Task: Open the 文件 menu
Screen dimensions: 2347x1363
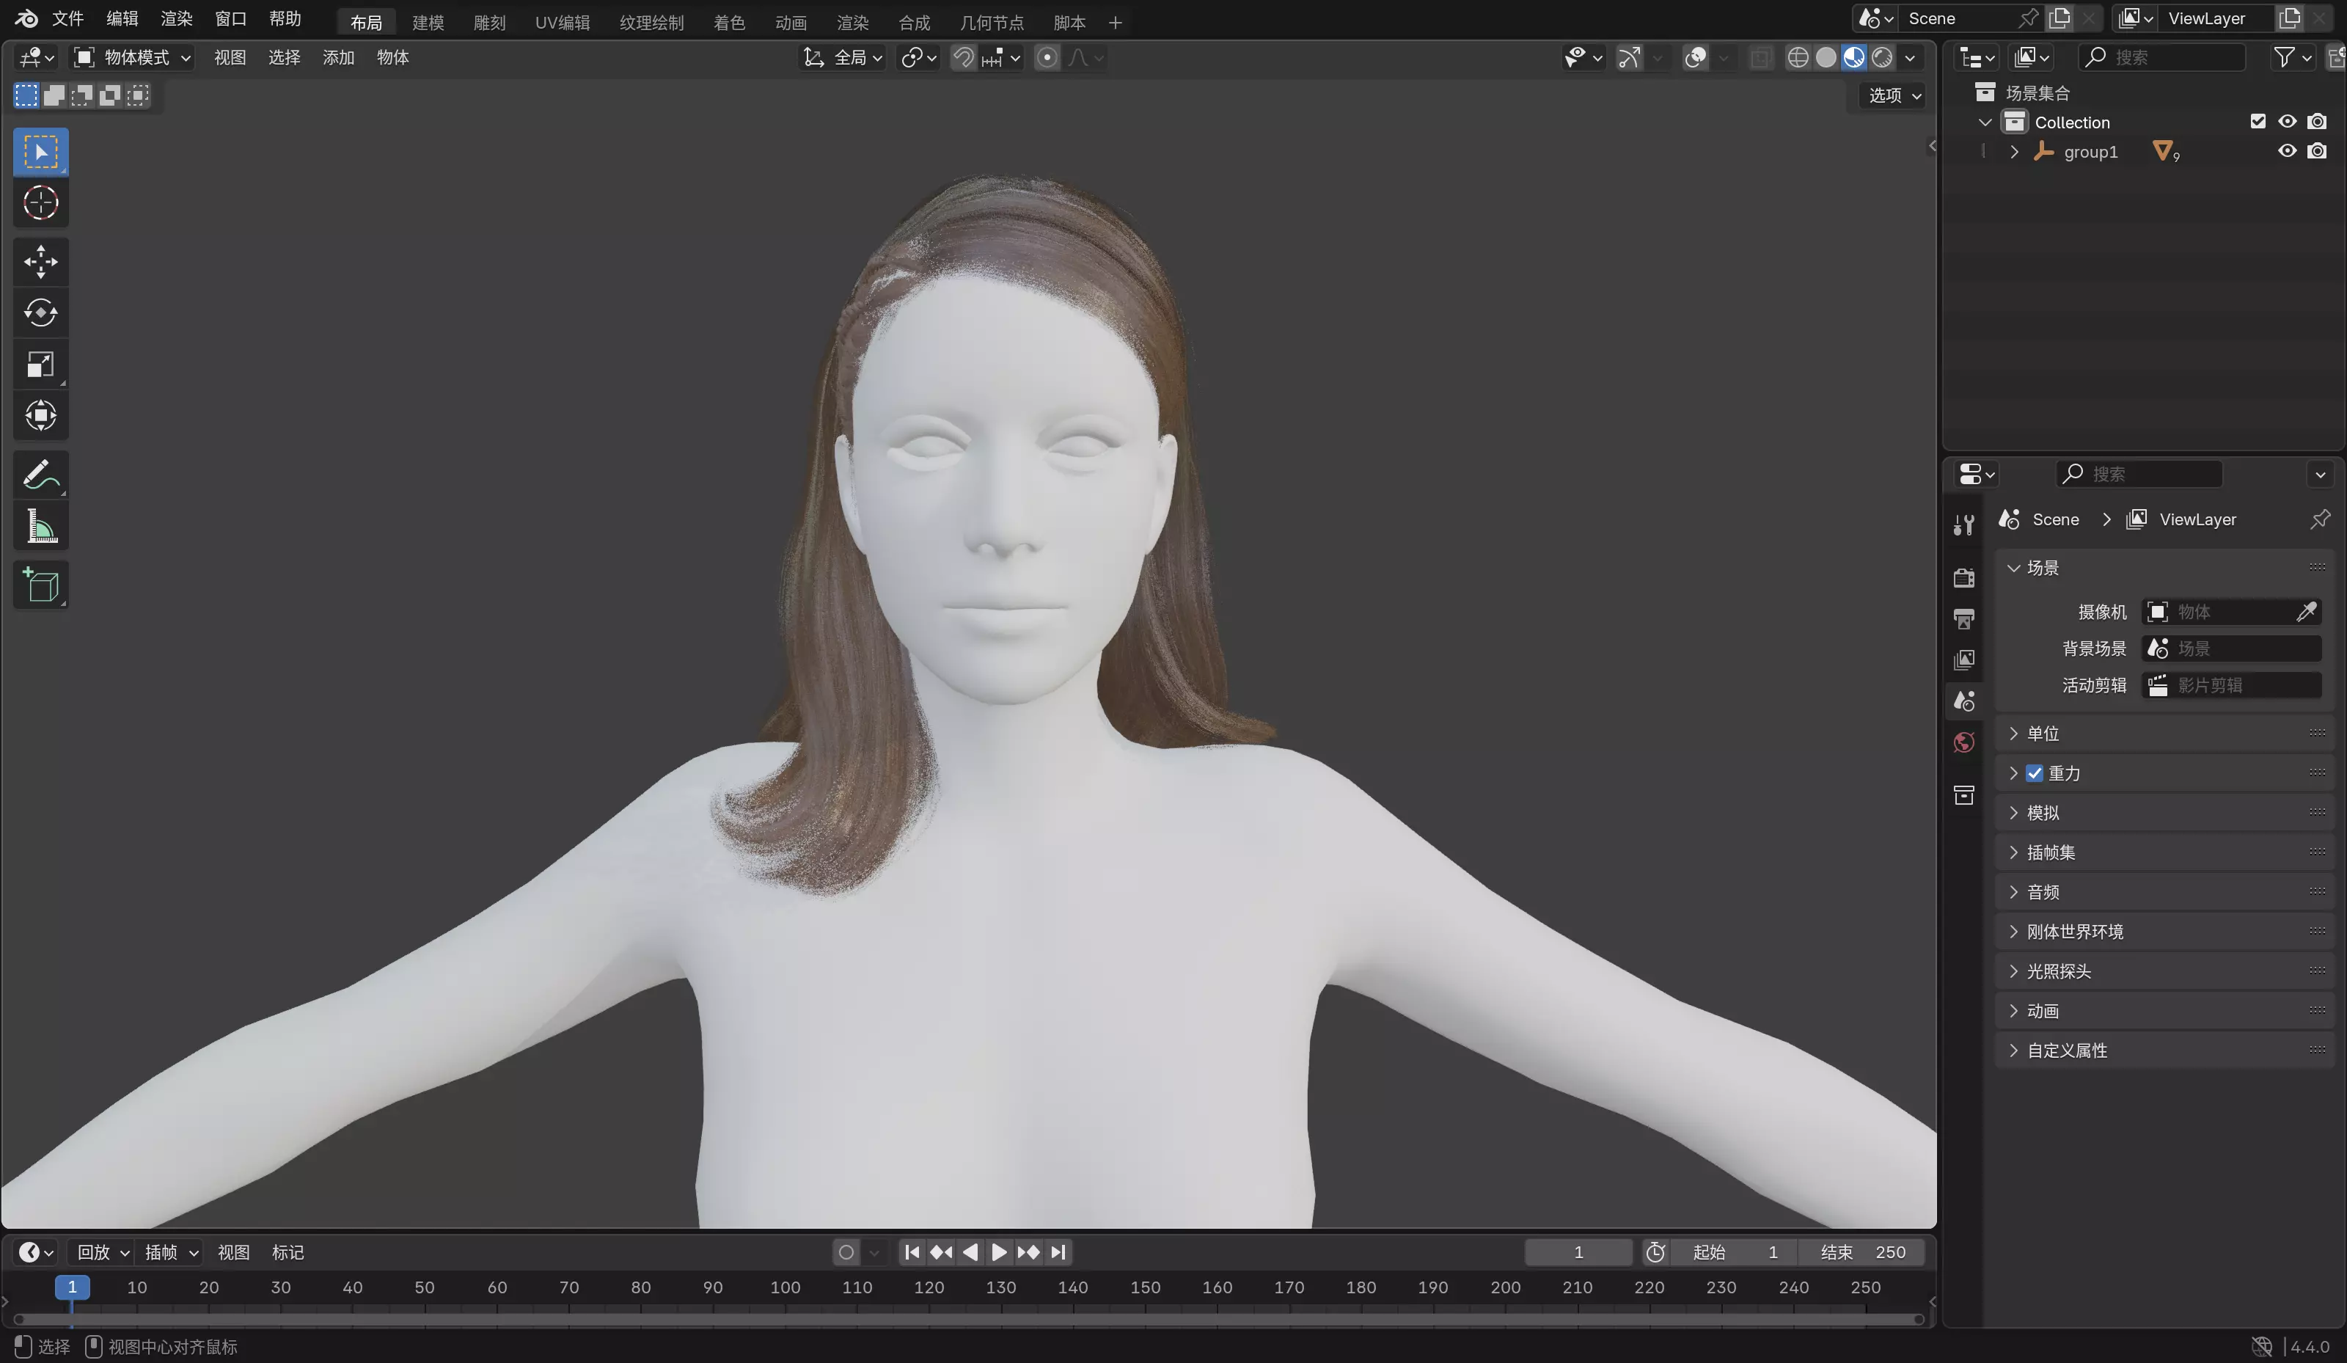Action: (x=68, y=18)
